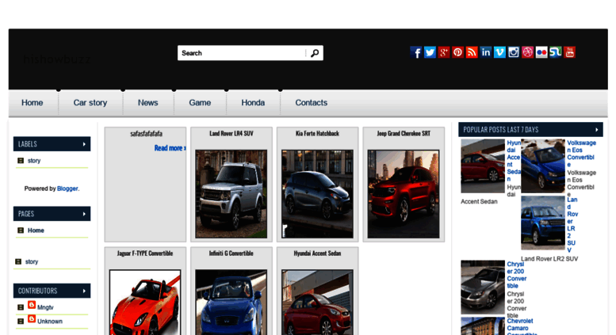
Task: Open the Vimeo social icon
Action: pyautogui.click(x=499, y=52)
